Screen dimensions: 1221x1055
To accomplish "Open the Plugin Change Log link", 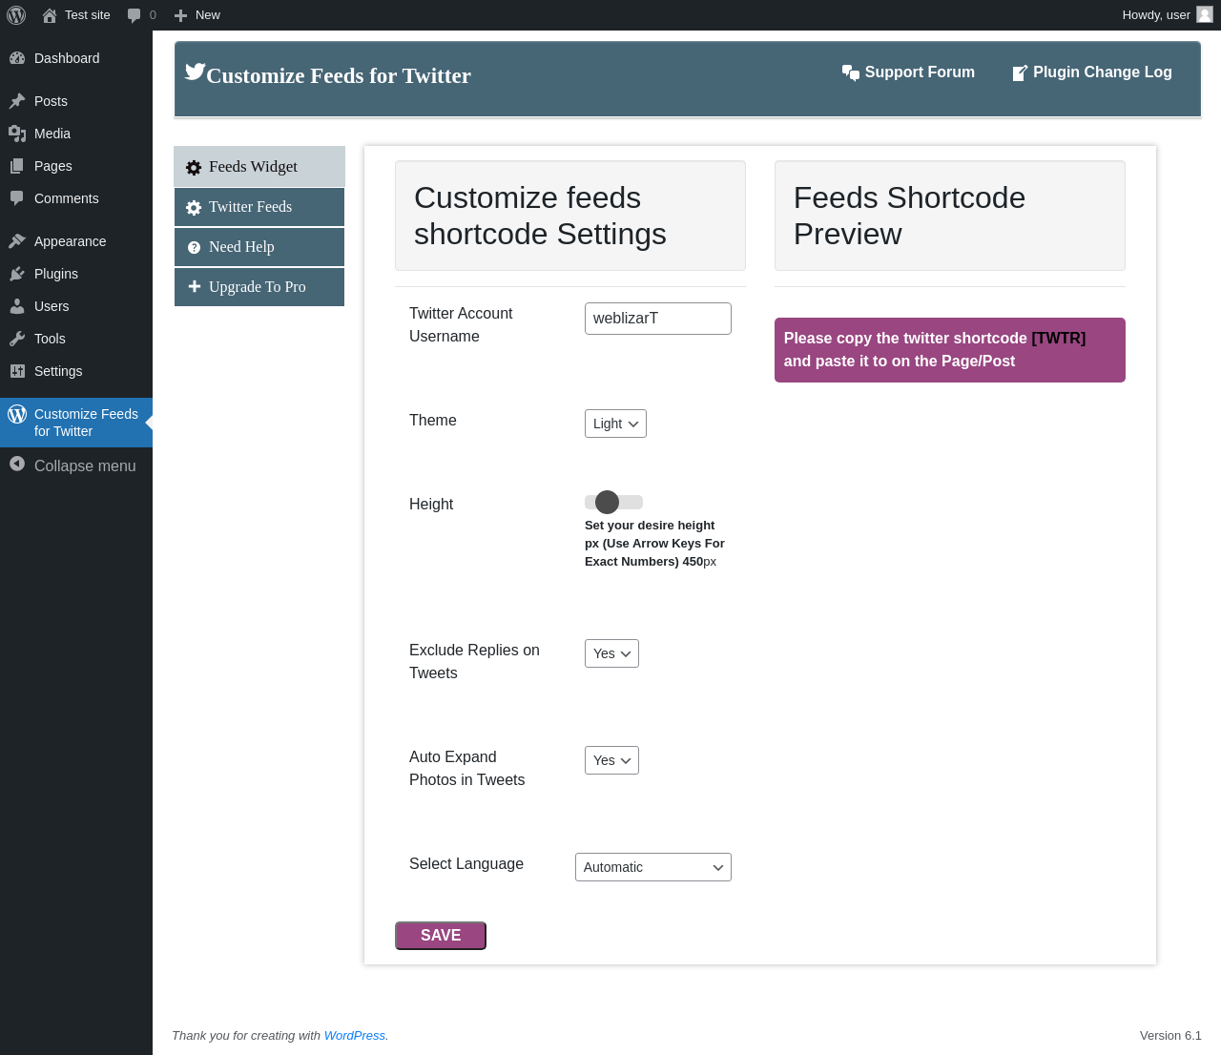I will click(x=1091, y=72).
